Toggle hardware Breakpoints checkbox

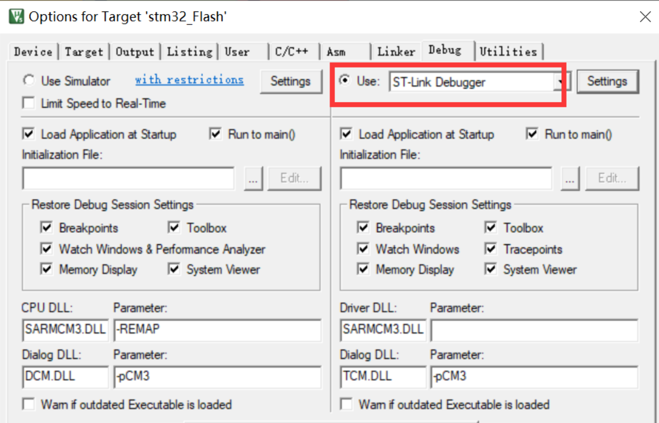tap(363, 227)
